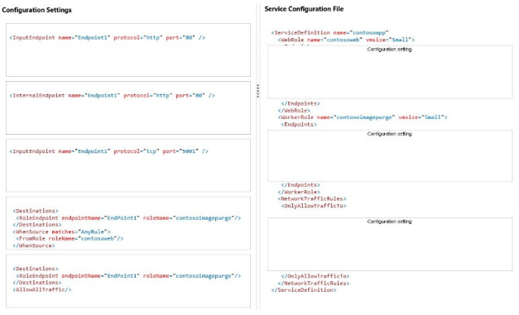The width and height of the screenshot is (519, 315).
Task: Click the FromRole contosoweb line
Action: pos(70,238)
